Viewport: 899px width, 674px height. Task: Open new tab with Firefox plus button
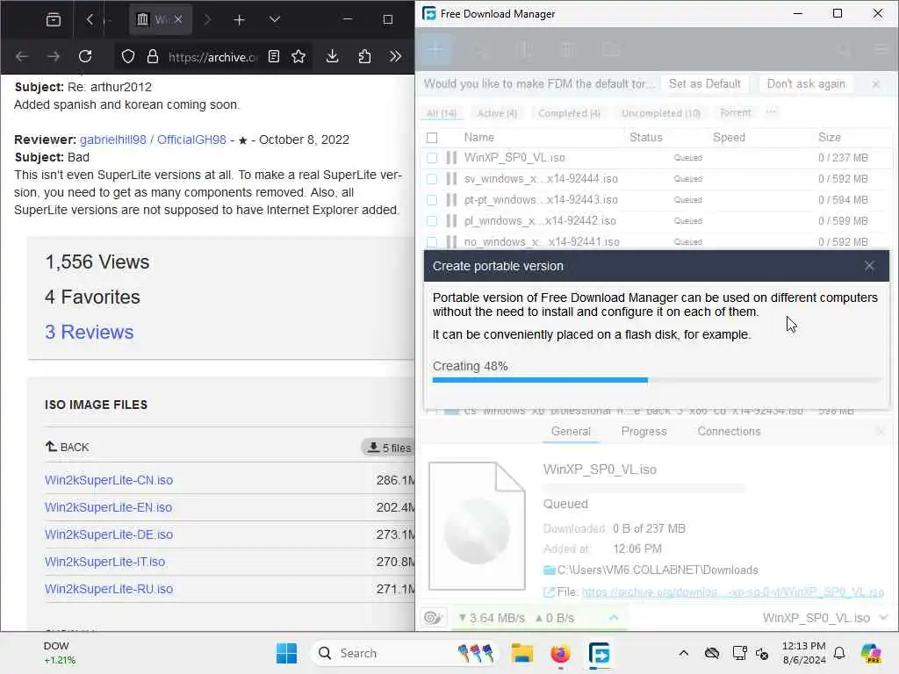tap(239, 20)
